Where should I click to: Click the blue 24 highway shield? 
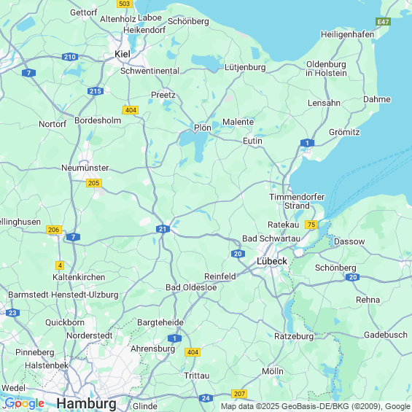pyautogui.click(x=206, y=398)
